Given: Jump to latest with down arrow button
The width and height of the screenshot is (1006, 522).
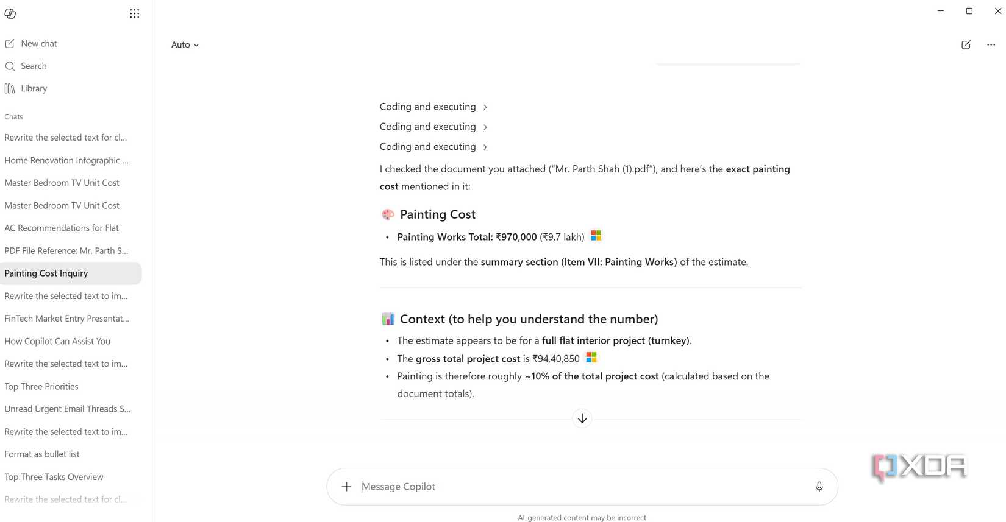Looking at the screenshot, I should click(582, 418).
